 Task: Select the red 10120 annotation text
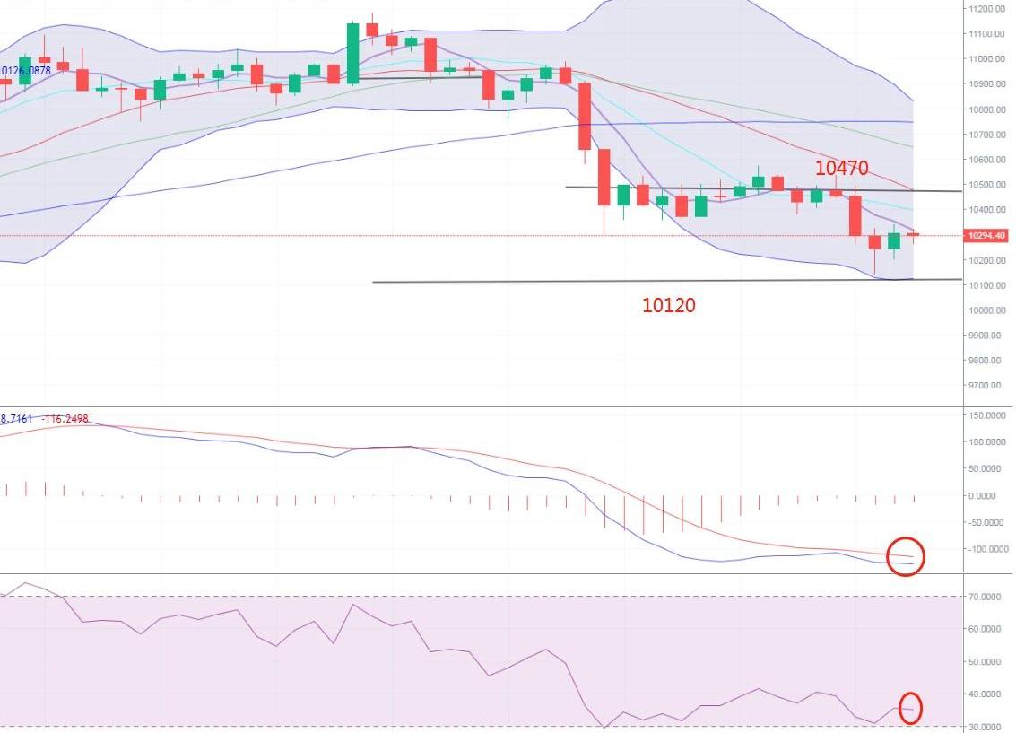(x=668, y=305)
